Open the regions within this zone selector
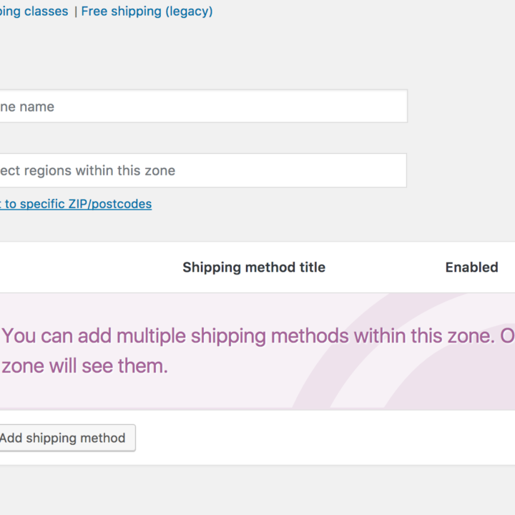 pos(200,171)
